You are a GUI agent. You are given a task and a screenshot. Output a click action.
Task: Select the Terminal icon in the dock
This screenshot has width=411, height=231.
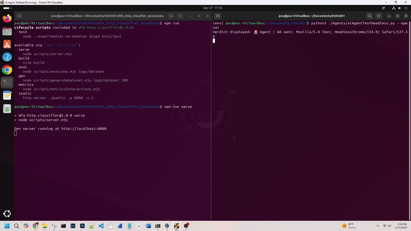pos(7,82)
